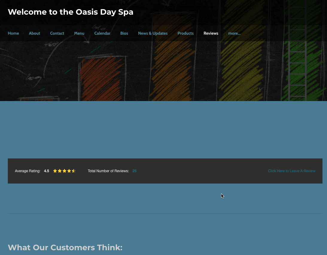327x255 pixels.
Task: Click the chalkboard banner image
Action: pos(163,71)
